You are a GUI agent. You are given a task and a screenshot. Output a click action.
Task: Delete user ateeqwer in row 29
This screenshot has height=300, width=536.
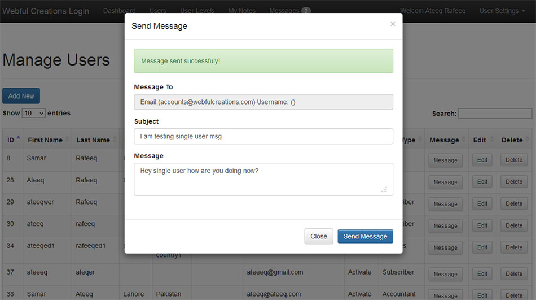tap(513, 203)
